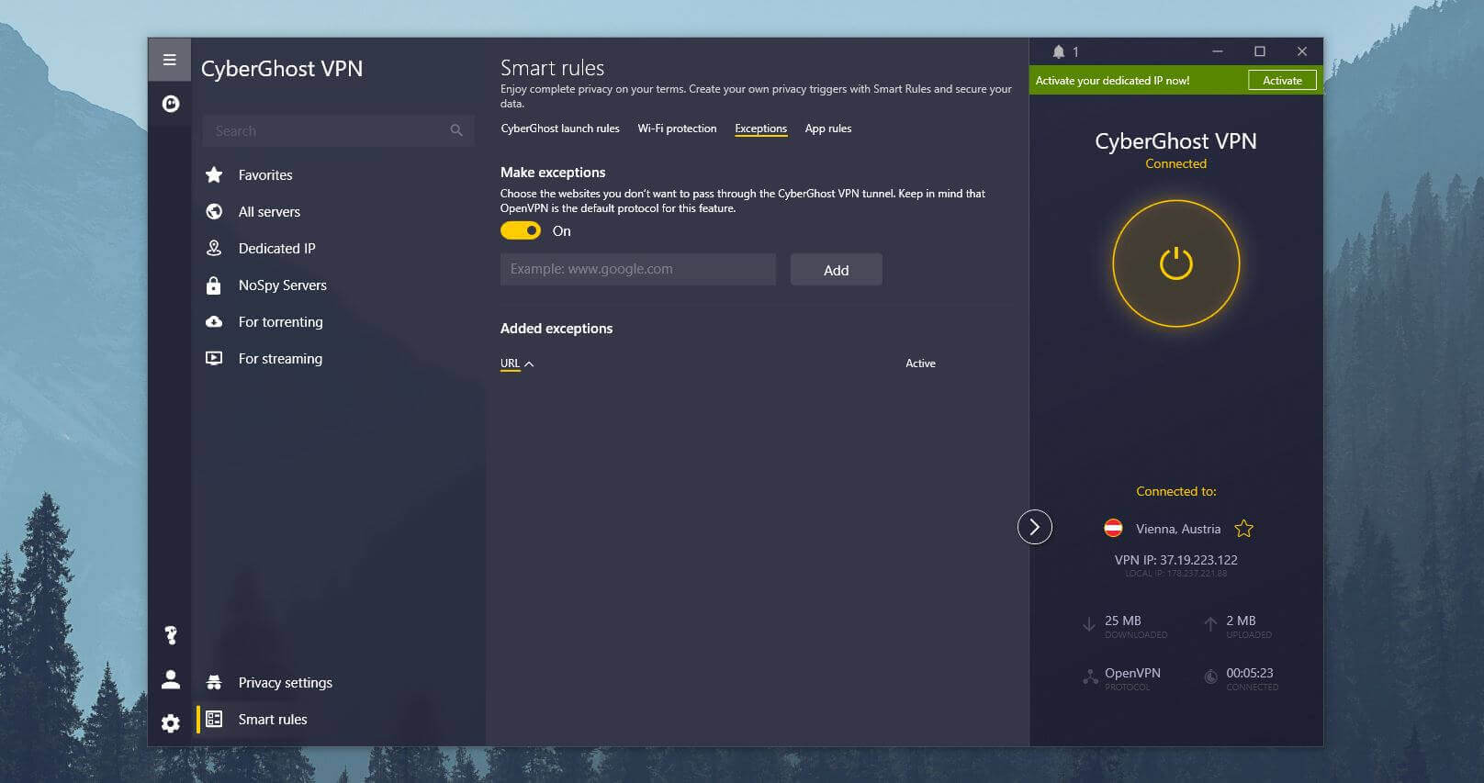
Task: Click the 25 MB downloaded value
Action: tap(1123, 621)
